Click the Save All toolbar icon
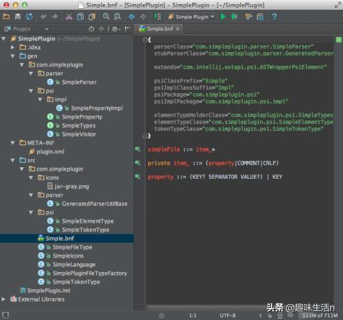The image size is (343, 320). [x=18, y=16]
